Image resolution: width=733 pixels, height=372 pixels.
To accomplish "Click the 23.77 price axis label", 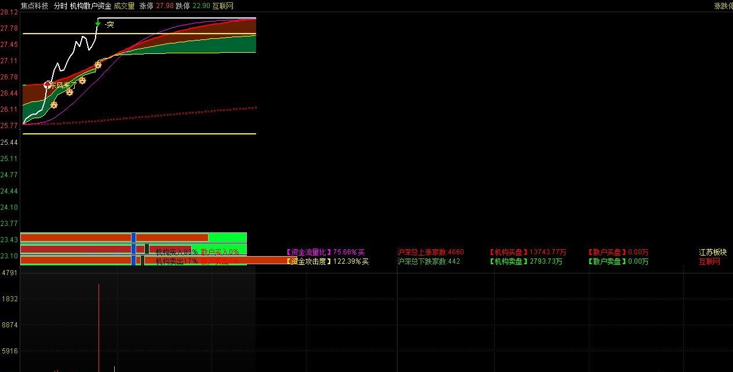I will click(9, 223).
